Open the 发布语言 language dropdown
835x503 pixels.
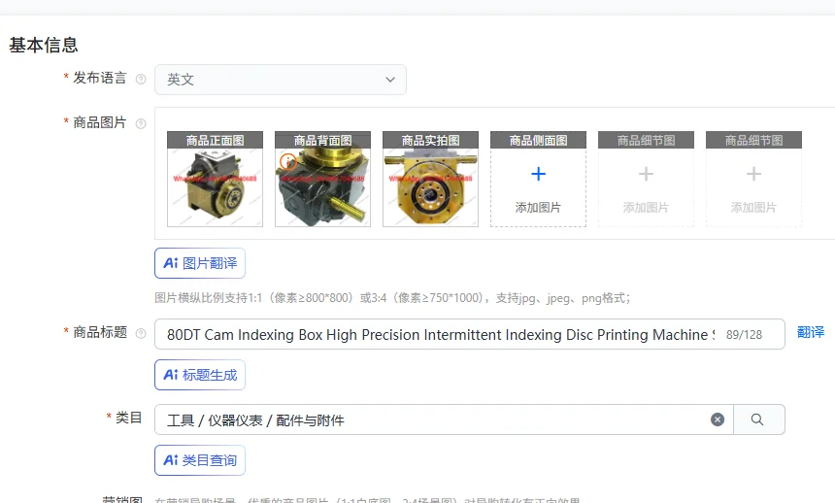[280, 80]
